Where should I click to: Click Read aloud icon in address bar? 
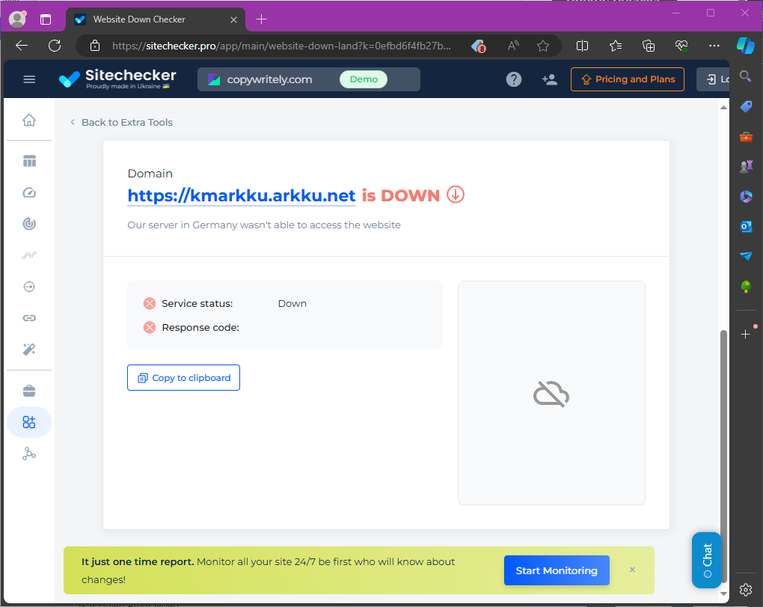[513, 46]
